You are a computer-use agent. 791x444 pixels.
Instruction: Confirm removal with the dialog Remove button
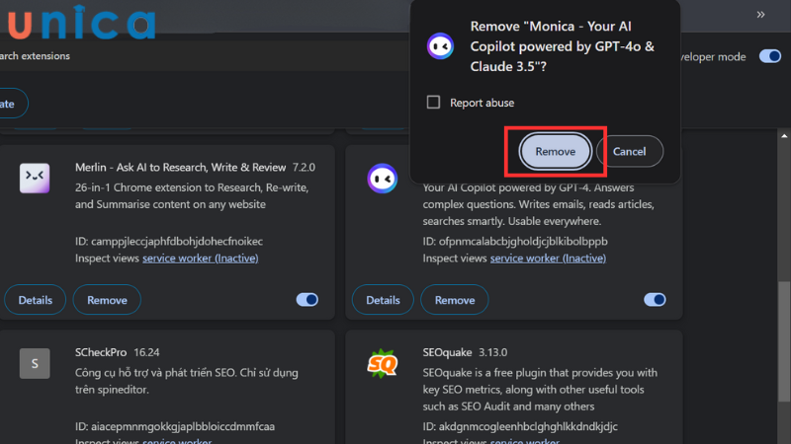point(555,151)
